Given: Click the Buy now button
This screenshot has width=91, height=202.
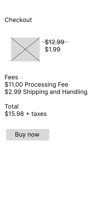Looking at the screenshot, I should [28, 135].
